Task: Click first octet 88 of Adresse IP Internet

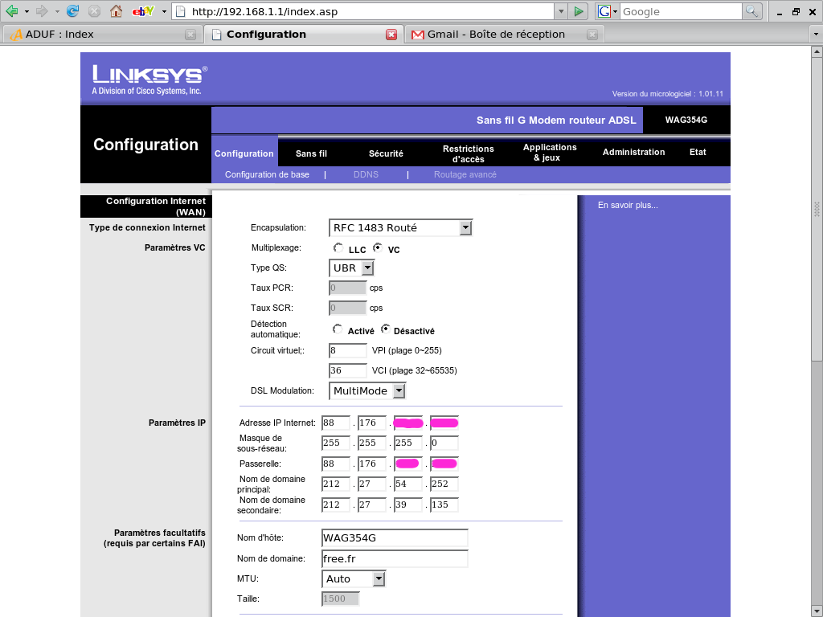Action: point(336,423)
